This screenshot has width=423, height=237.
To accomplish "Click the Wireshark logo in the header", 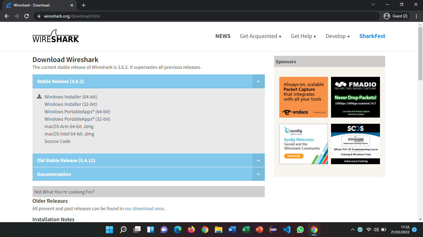I will (56, 36).
